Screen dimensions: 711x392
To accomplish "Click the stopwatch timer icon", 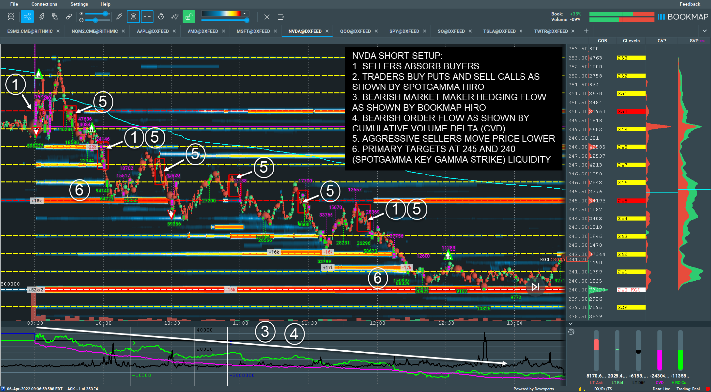I will coord(161,16).
